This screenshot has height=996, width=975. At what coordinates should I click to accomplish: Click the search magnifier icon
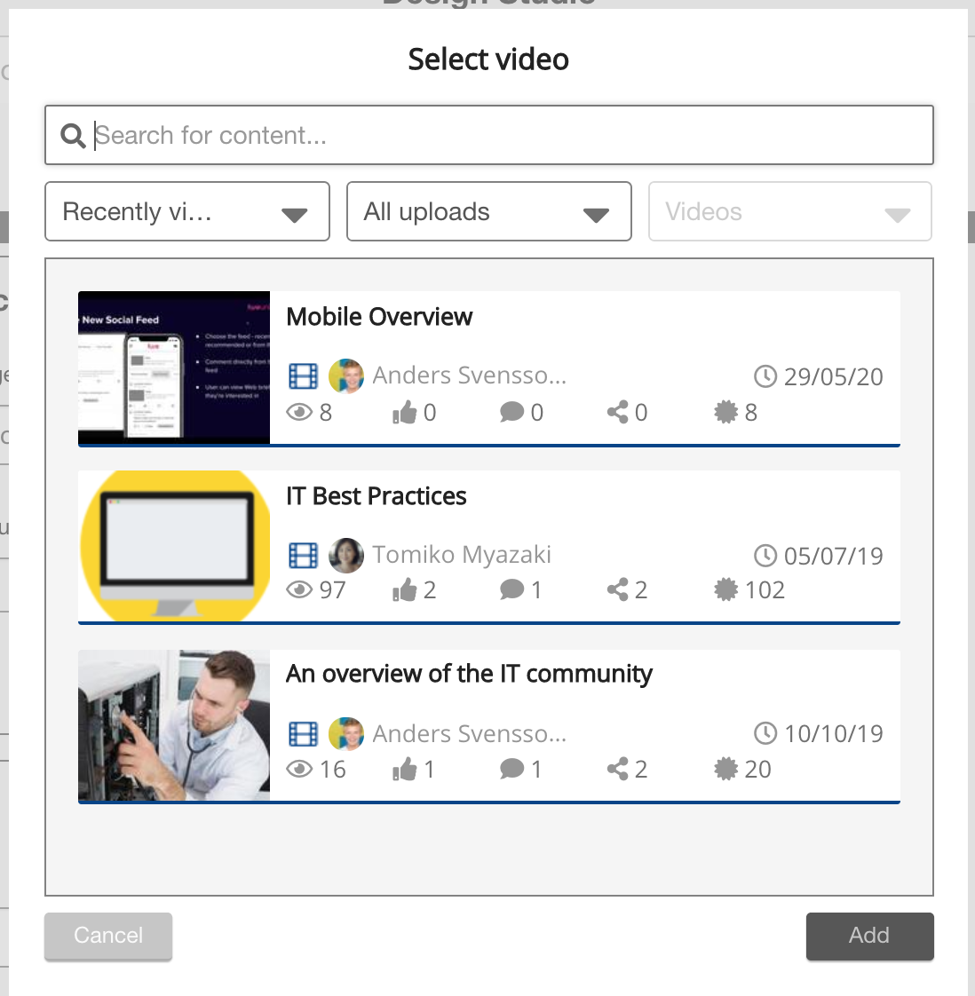[x=73, y=136]
